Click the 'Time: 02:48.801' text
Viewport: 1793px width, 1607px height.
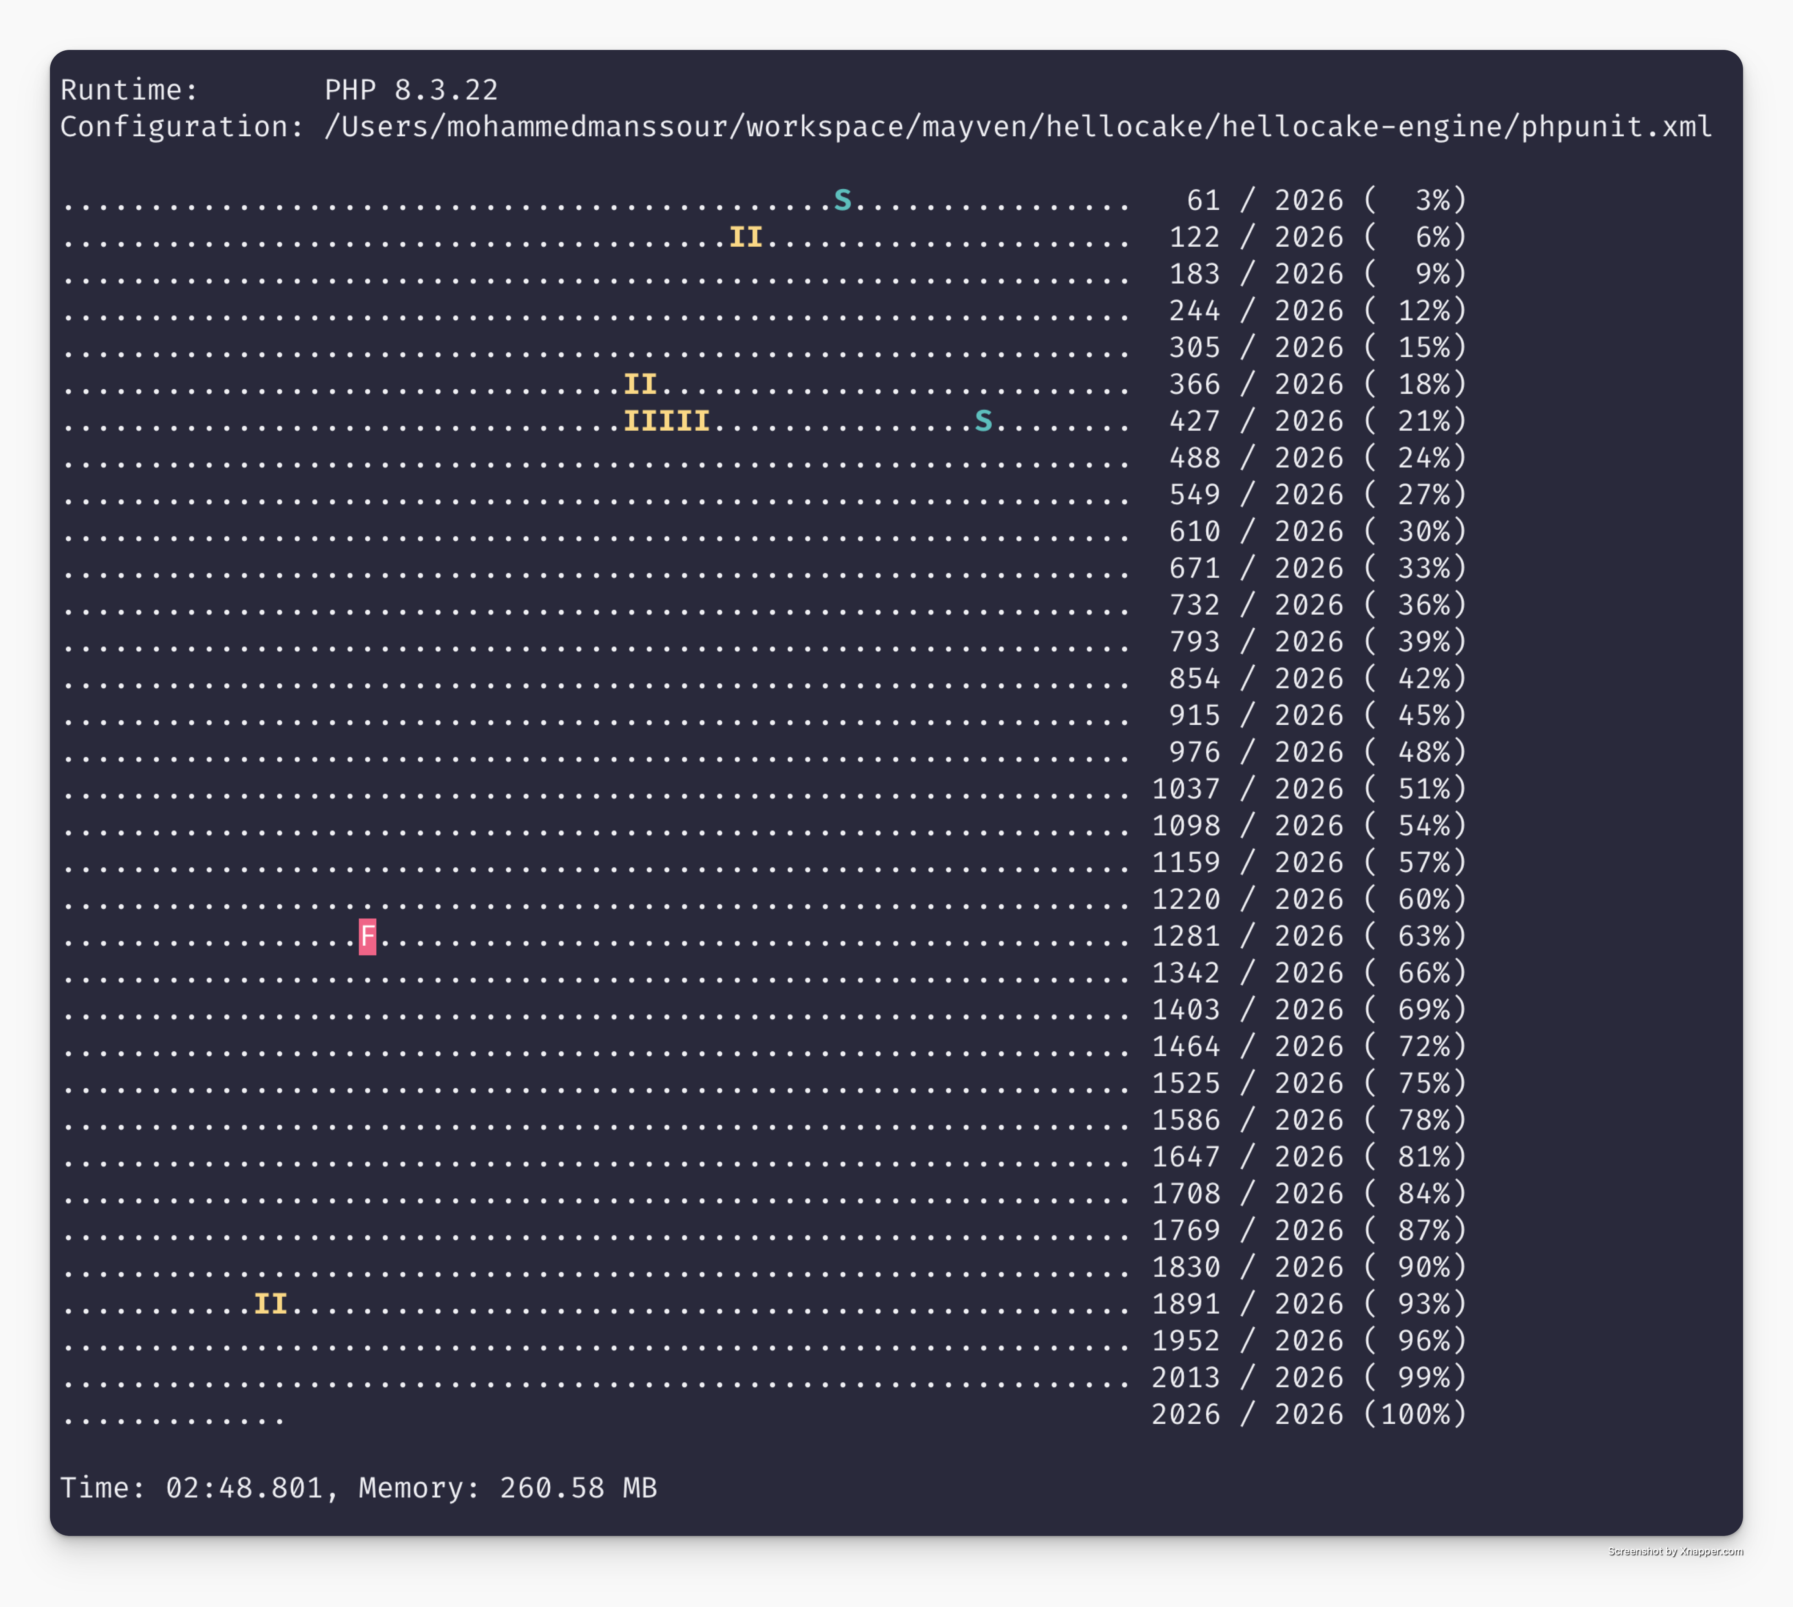(x=191, y=1489)
